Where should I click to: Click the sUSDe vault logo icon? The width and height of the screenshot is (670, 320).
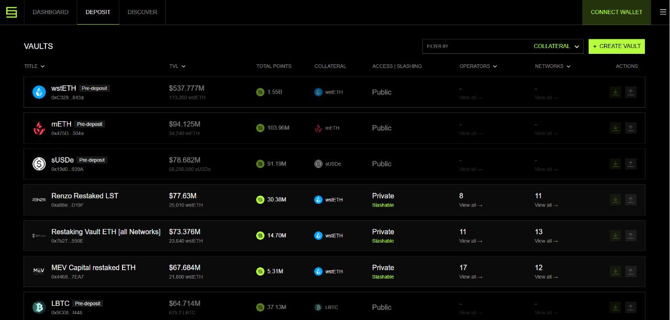[39, 164]
